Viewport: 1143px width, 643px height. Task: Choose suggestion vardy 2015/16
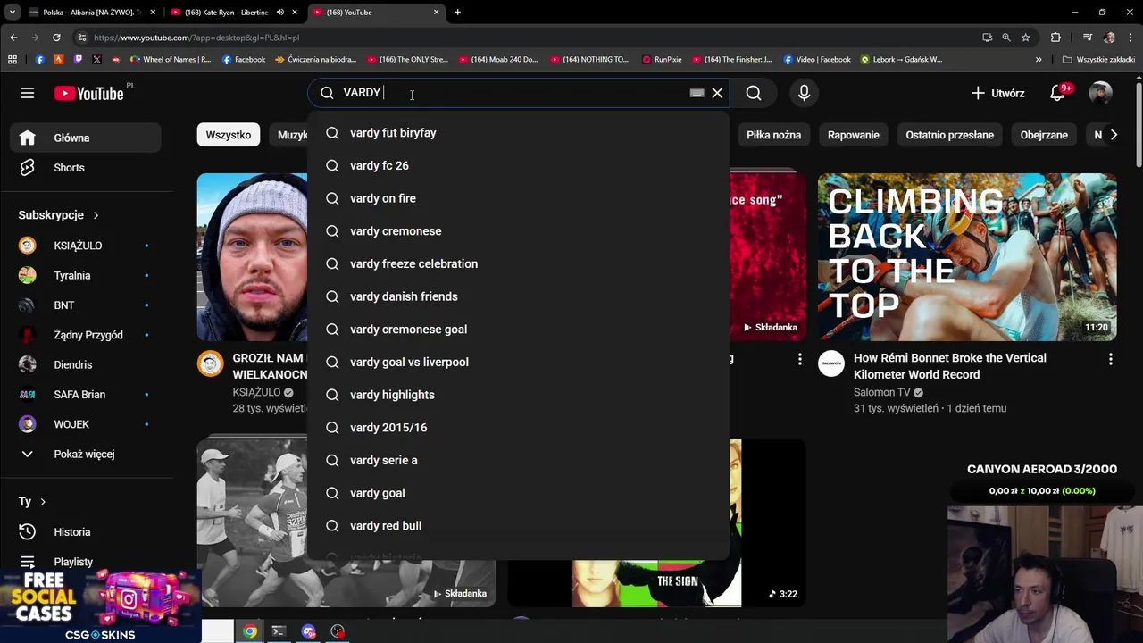(x=518, y=428)
